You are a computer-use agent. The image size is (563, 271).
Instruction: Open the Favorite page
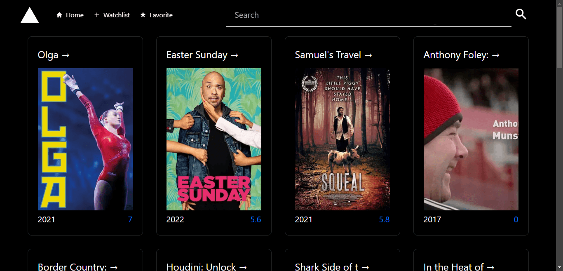(x=161, y=15)
